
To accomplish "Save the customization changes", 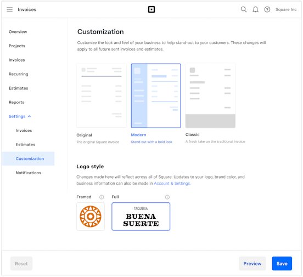I will tap(282, 264).
